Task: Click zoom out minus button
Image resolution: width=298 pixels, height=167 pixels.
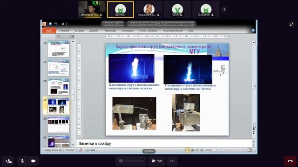Action: click(x=215, y=150)
